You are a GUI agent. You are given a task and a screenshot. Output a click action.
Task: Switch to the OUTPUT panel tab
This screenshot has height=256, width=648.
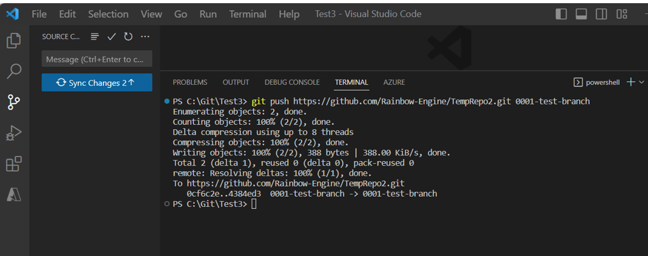pyautogui.click(x=236, y=82)
